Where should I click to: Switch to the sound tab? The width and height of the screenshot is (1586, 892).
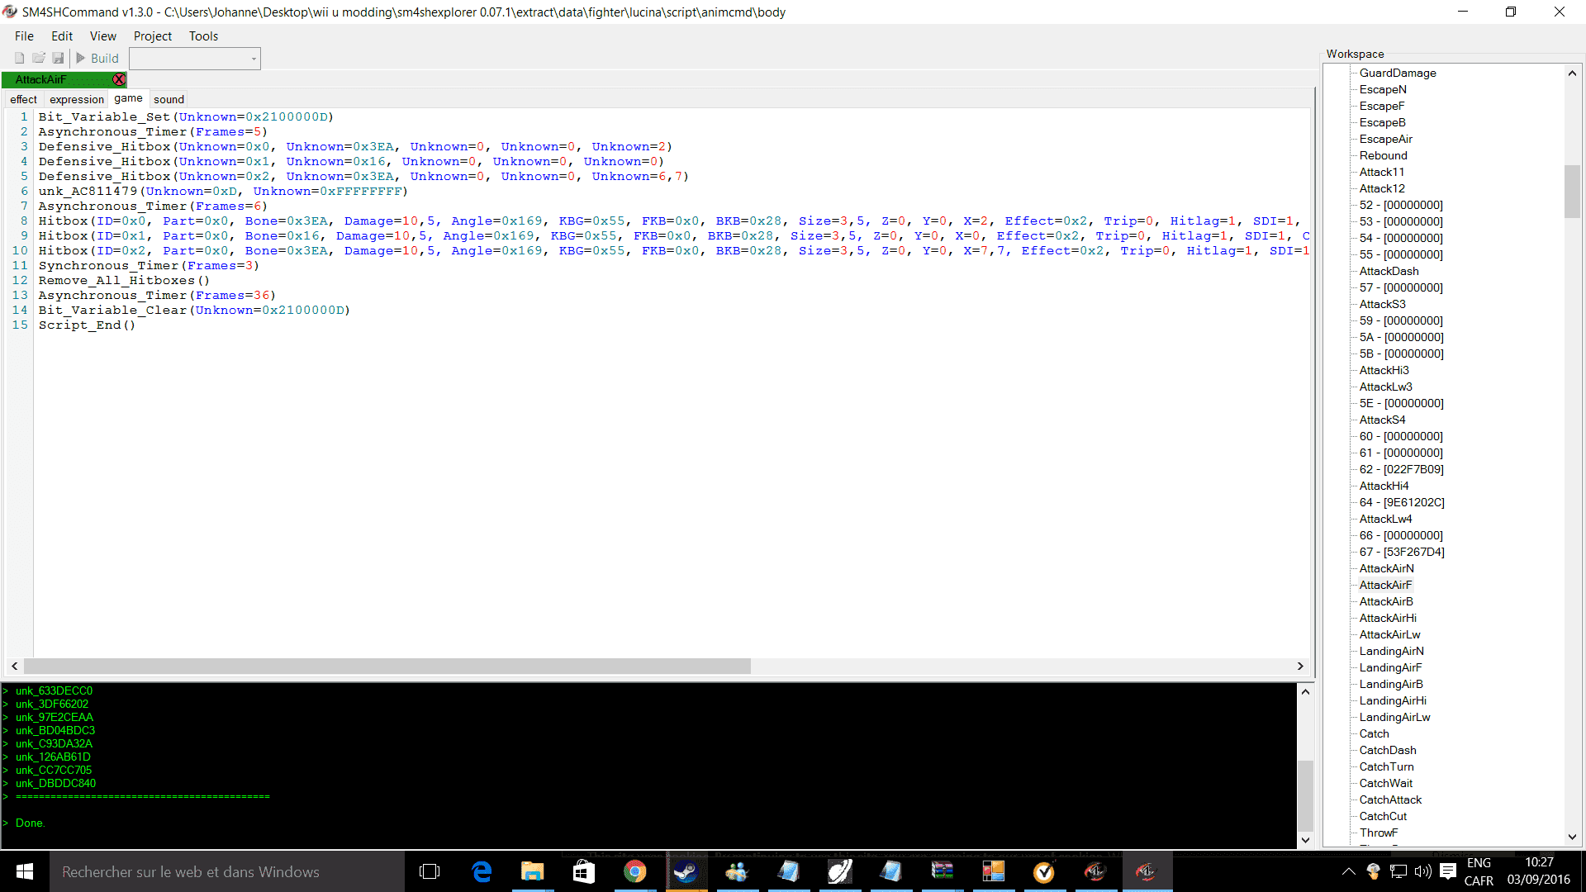pyautogui.click(x=169, y=99)
